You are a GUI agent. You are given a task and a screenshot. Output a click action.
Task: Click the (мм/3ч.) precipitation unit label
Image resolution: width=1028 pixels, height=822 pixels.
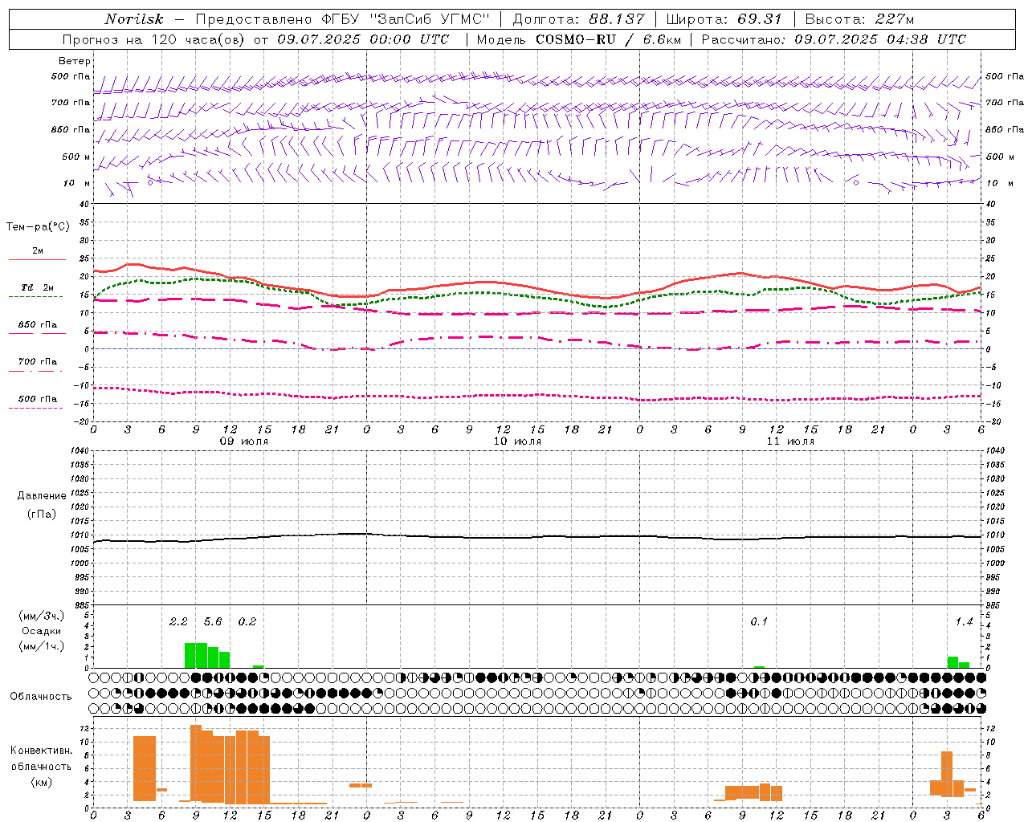click(x=41, y=616)
